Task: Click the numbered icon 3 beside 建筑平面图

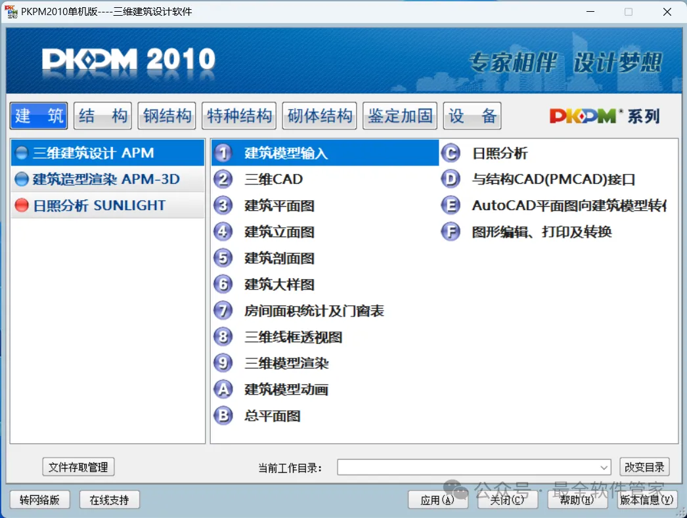Action: (223, 205)
